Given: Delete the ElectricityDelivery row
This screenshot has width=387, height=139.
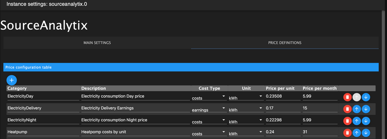Looking at the screenshot, I should [347, 109].
